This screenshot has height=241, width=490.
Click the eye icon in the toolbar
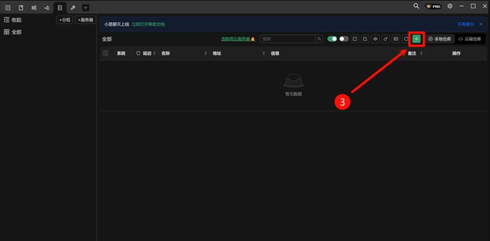(x=375, y=39)
